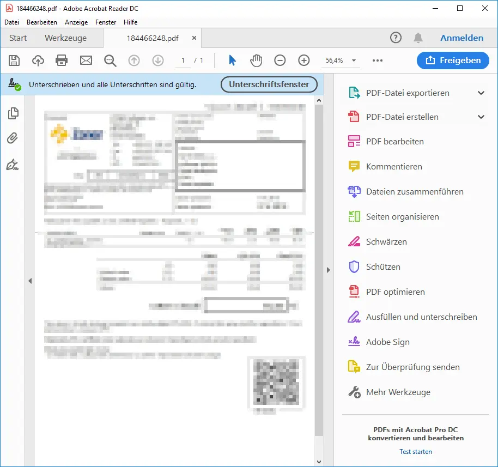Open the Find text magnifier icon
Viewport: 498px width, 467px height.
tap(110, 60)
